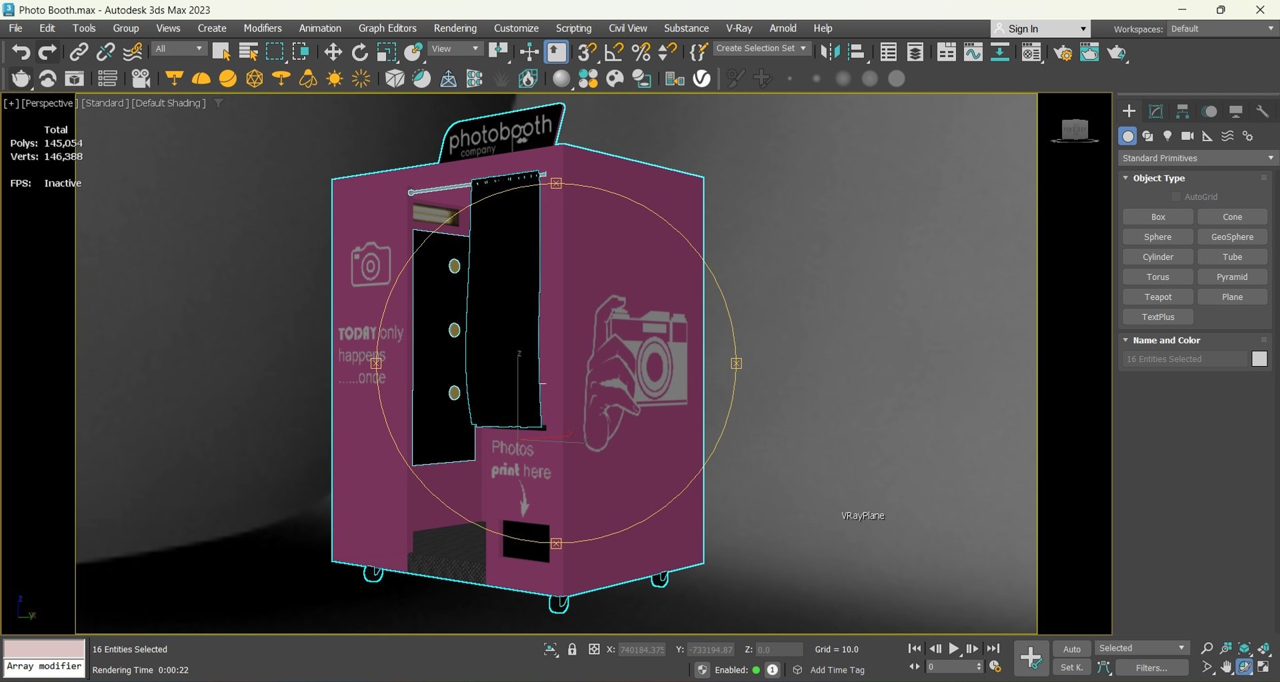Open the Modify panel tab
Screen dimensions: 1280x682
1156,111
